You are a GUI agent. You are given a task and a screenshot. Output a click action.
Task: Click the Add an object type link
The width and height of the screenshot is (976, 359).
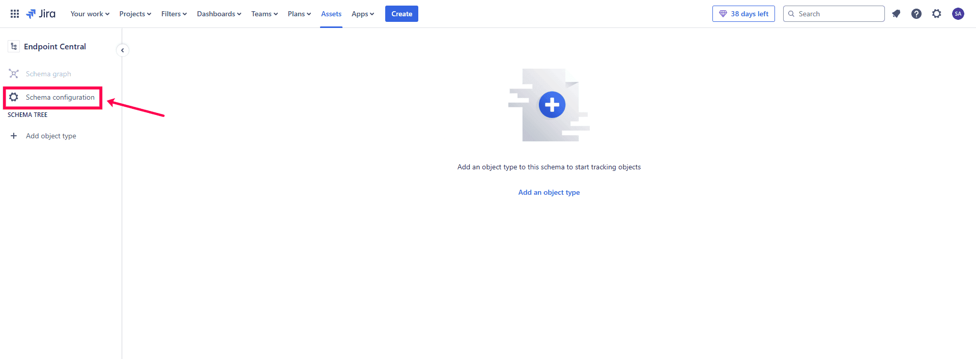[549, 192]
